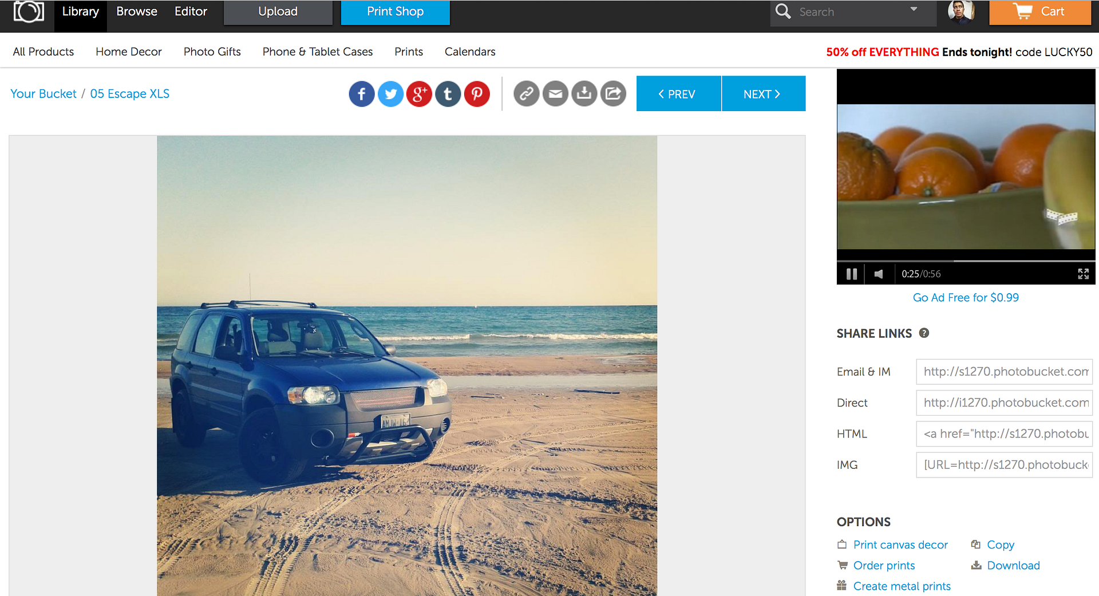1099x596 pixels.
Task: Click the copy link chain icon
Action: (x=527, y=94)
